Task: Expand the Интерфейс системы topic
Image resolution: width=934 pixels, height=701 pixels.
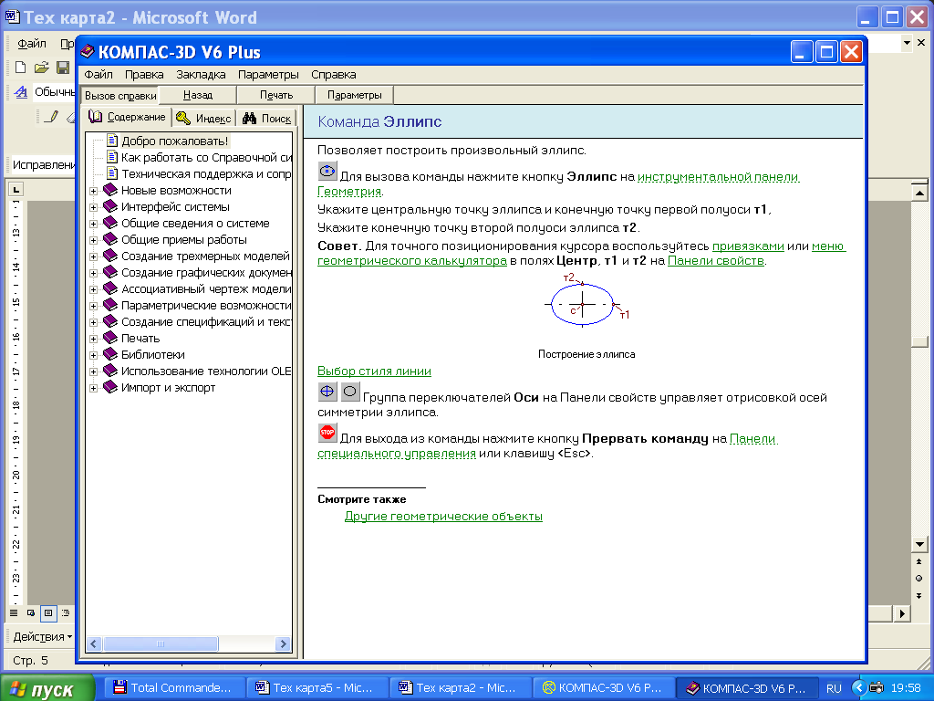Action: click(94, 207)
